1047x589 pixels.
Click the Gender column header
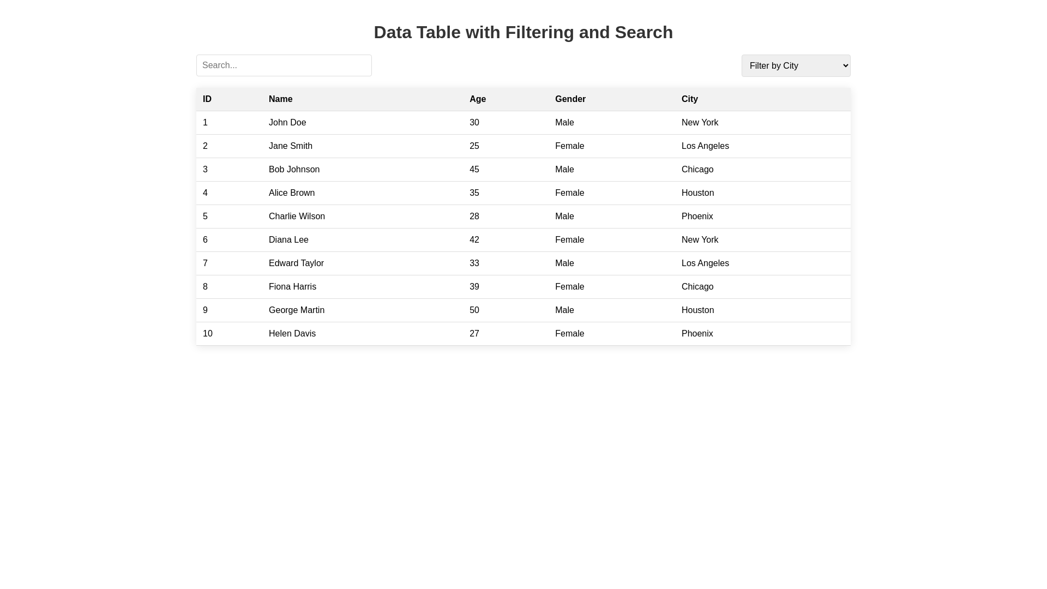pyautogui.click(x=570, y=99)
